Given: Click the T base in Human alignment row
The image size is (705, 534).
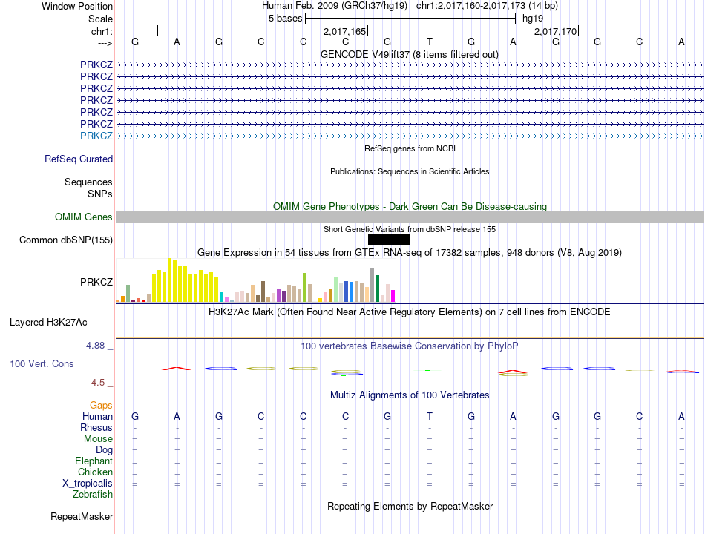Looking at the screenshot, I should click(x=430, y=416).
